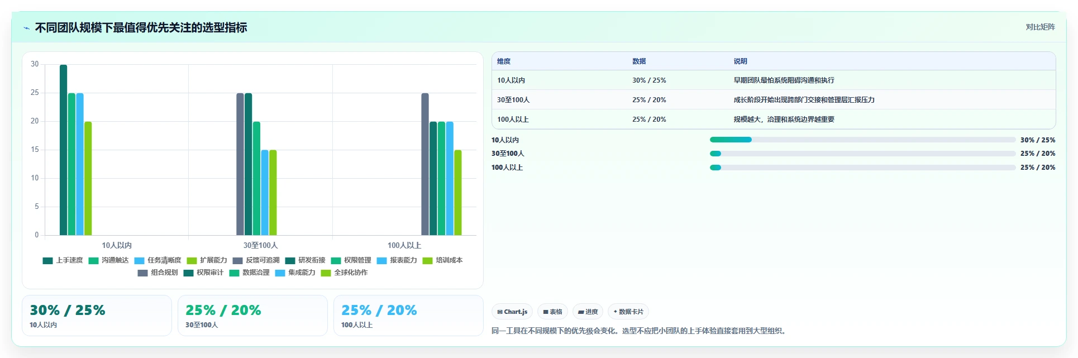1078x358 pixels.
Task: Click the 30至100人 label left of the progress bar
Action: [508, 154]
